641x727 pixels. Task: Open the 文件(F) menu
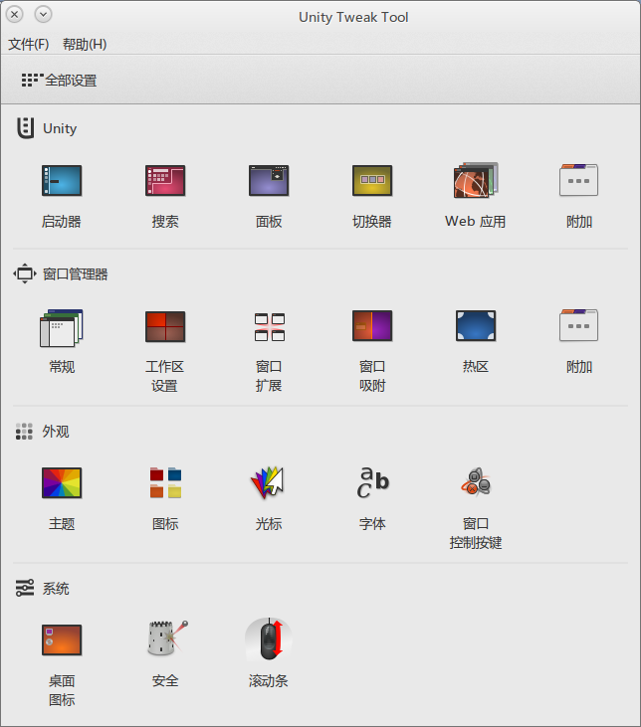coord(28,44)
